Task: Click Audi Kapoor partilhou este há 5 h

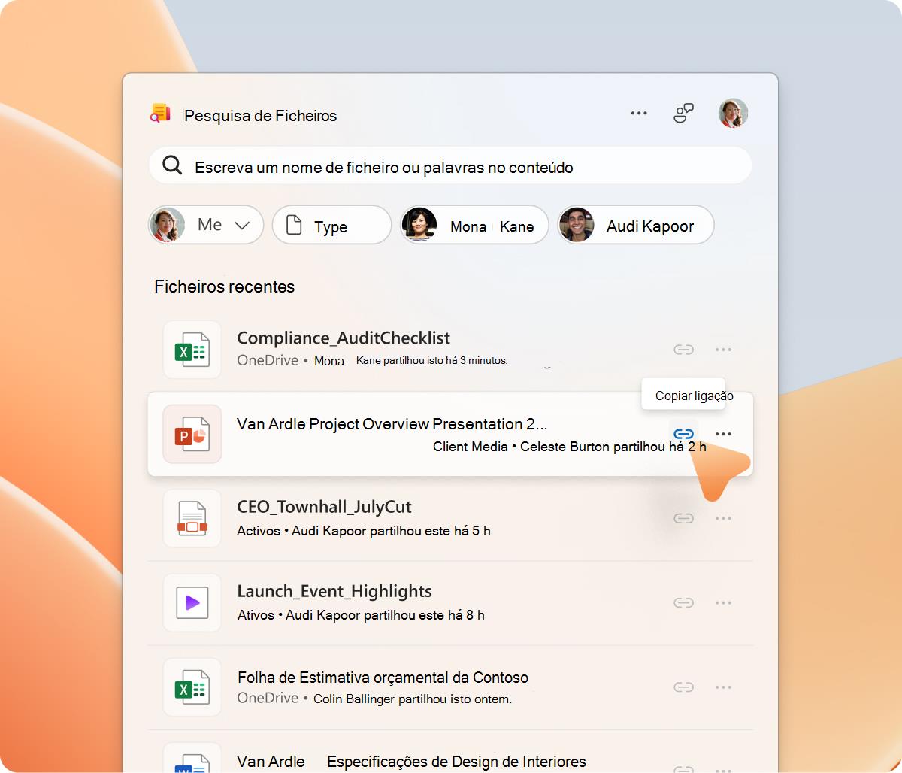Action: tap(391, 531)
